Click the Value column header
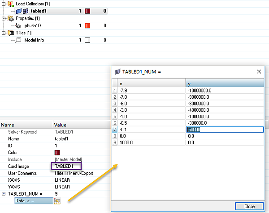 coord(82,125)
